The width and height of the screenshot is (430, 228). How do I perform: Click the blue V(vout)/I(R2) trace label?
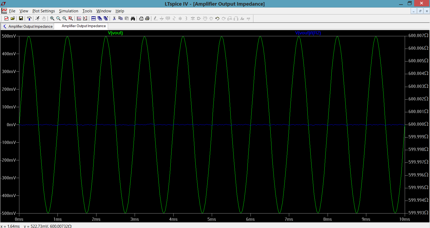(308, 33)
